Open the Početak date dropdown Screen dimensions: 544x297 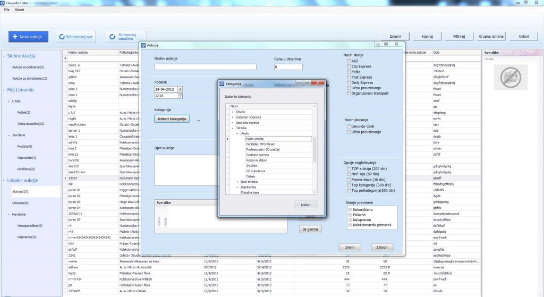[180, 89]
